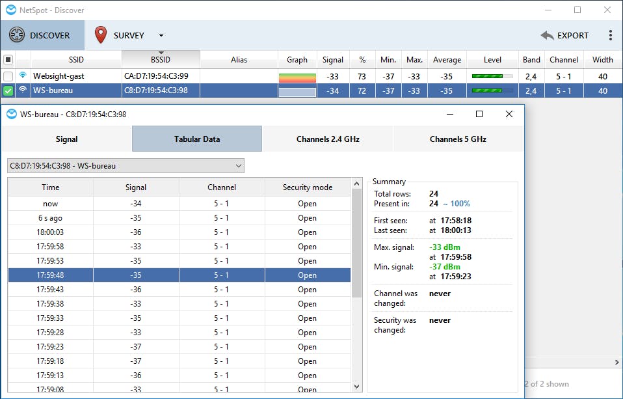Click the WS-bureau SSID cell
This screenshot has height=399, width=623.
pyautogui.click(x=76, y=90)
